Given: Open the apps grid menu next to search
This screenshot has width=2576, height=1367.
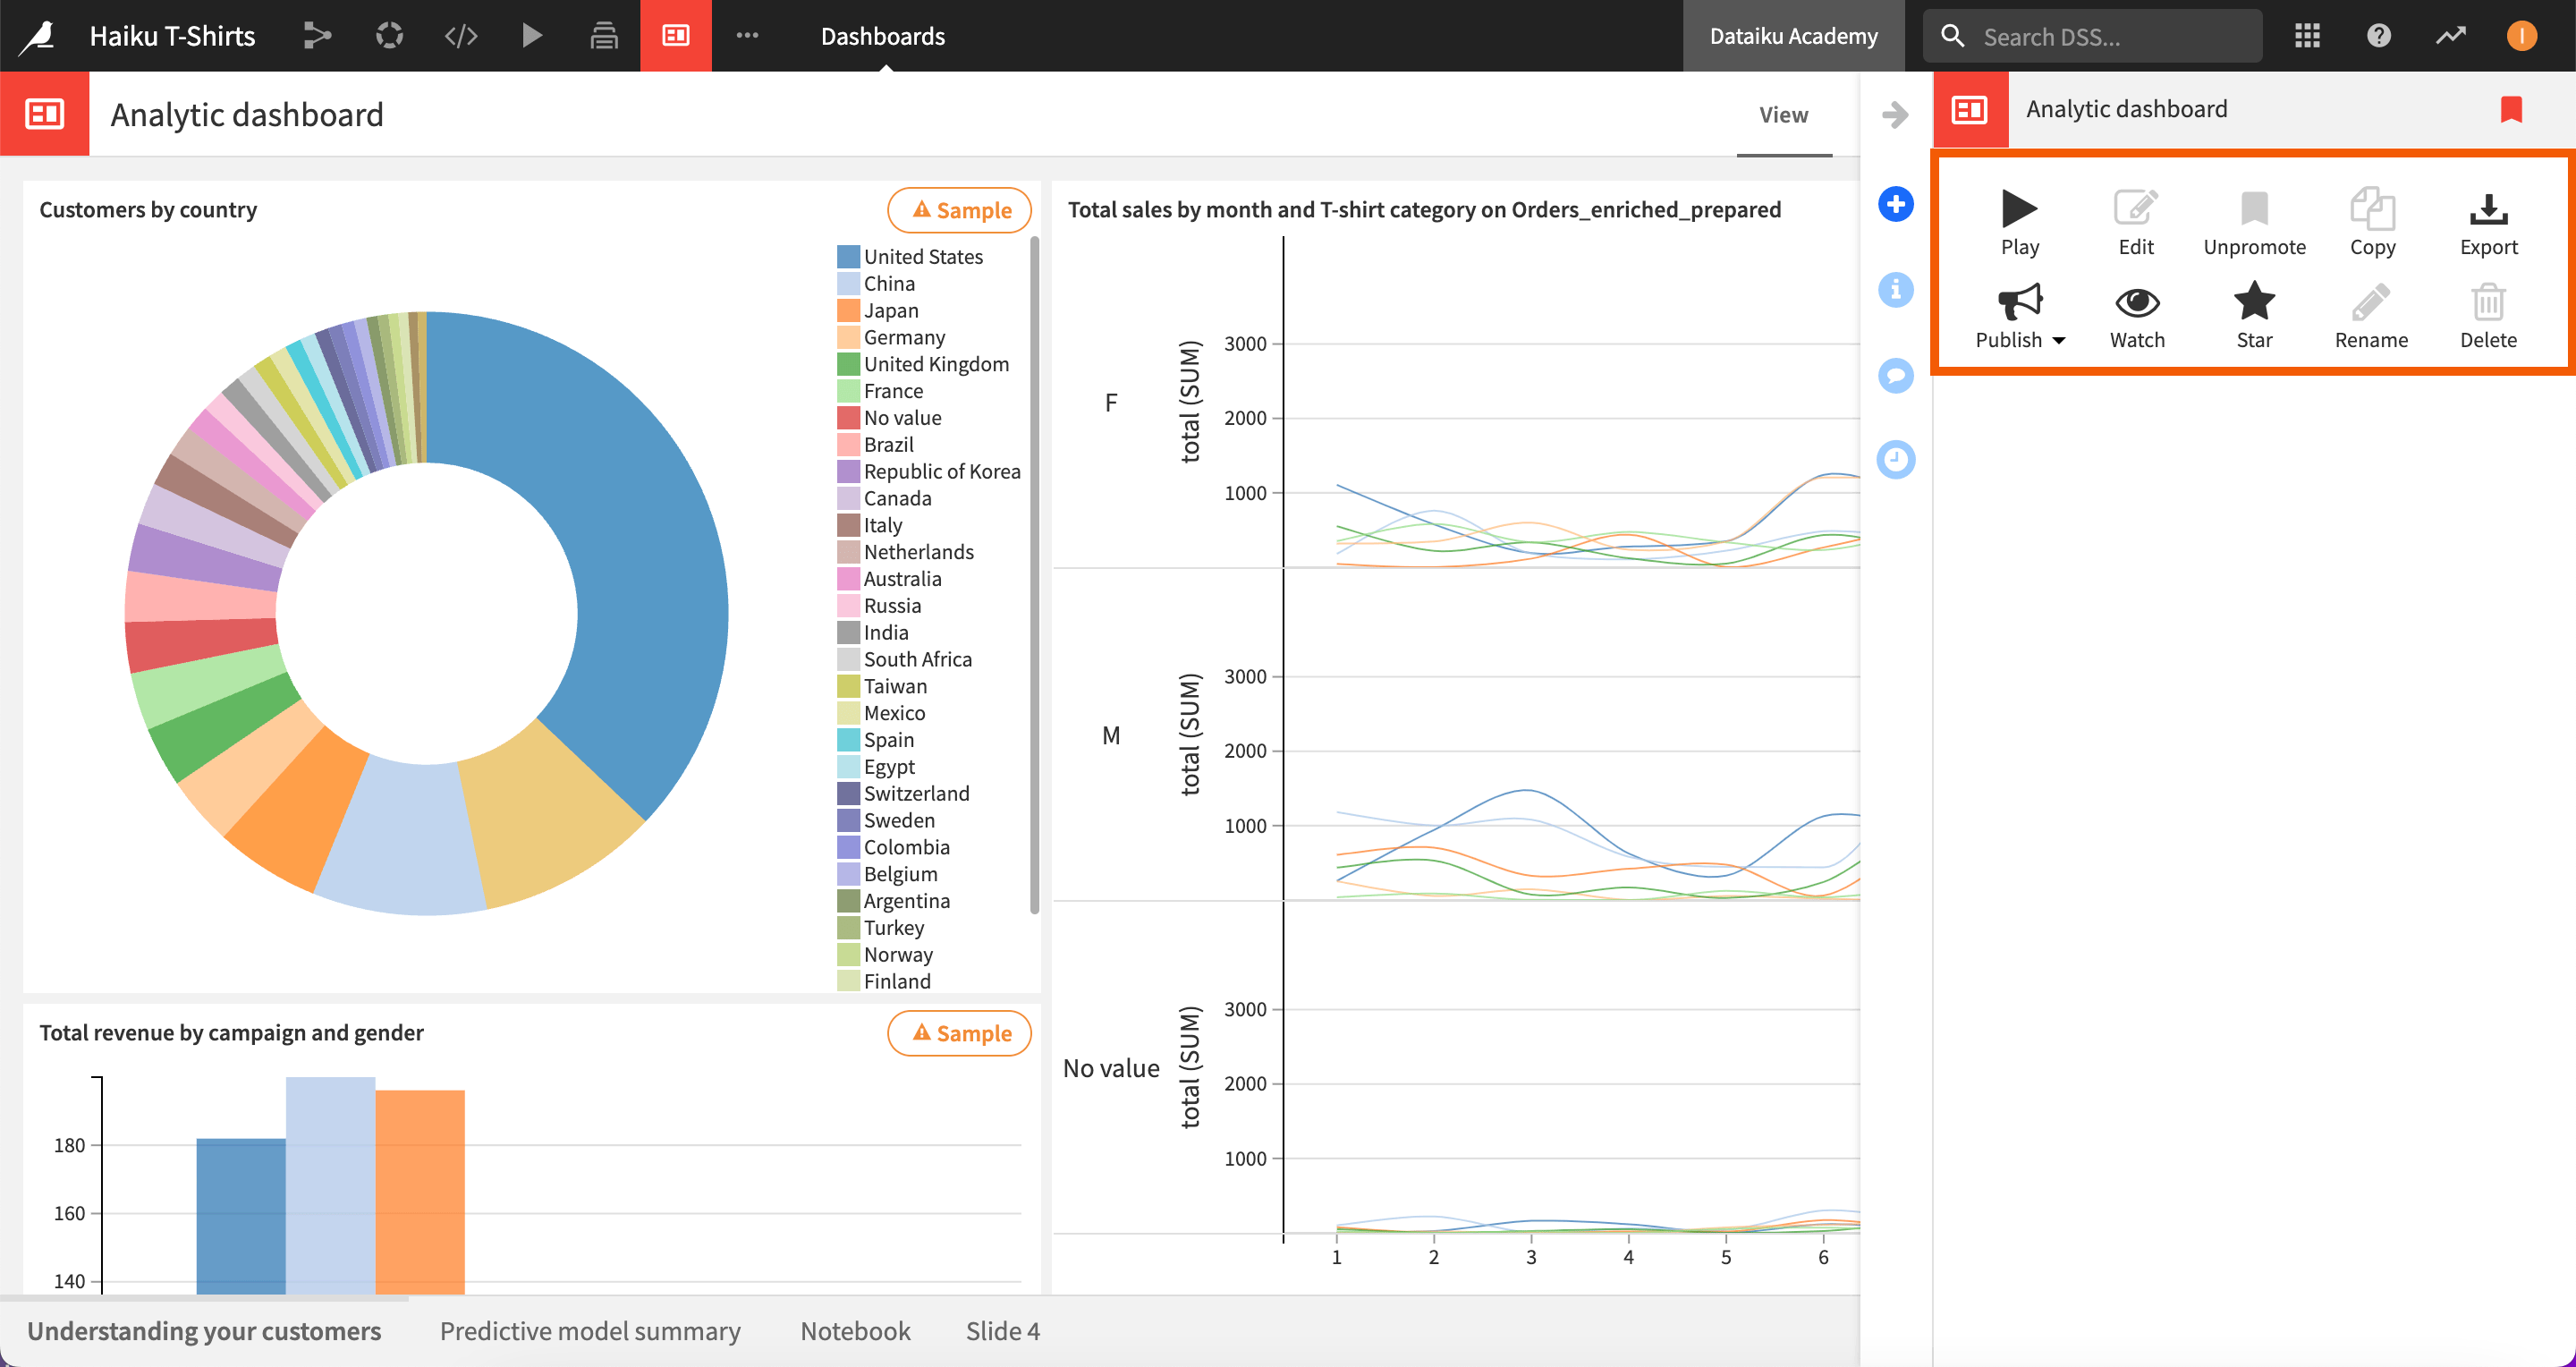Looking at the screenshot, I should click(x=2308, y=35).
